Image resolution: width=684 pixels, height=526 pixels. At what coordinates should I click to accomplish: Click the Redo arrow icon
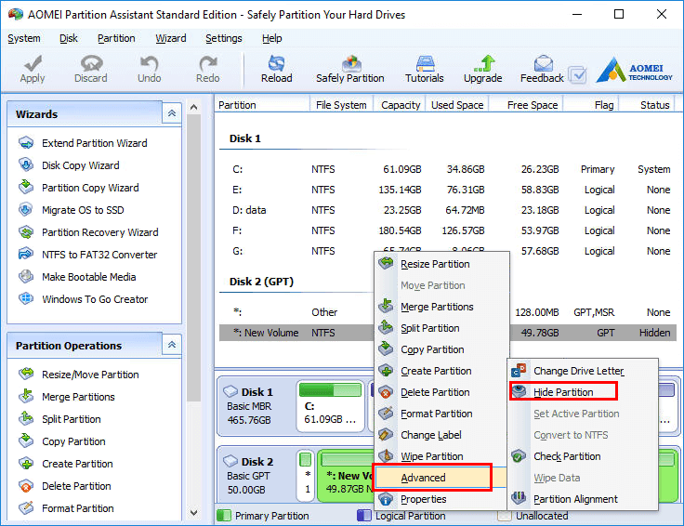pos(207,64)
